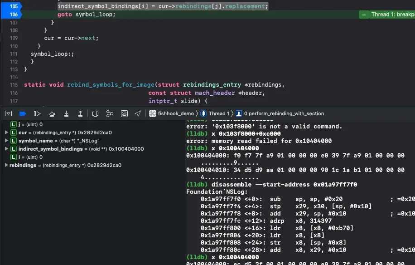This screenshot has width=415, height=265.
Task: Click the local variable icon beside indirect_symbol_bindings
Action: point(14,149)
